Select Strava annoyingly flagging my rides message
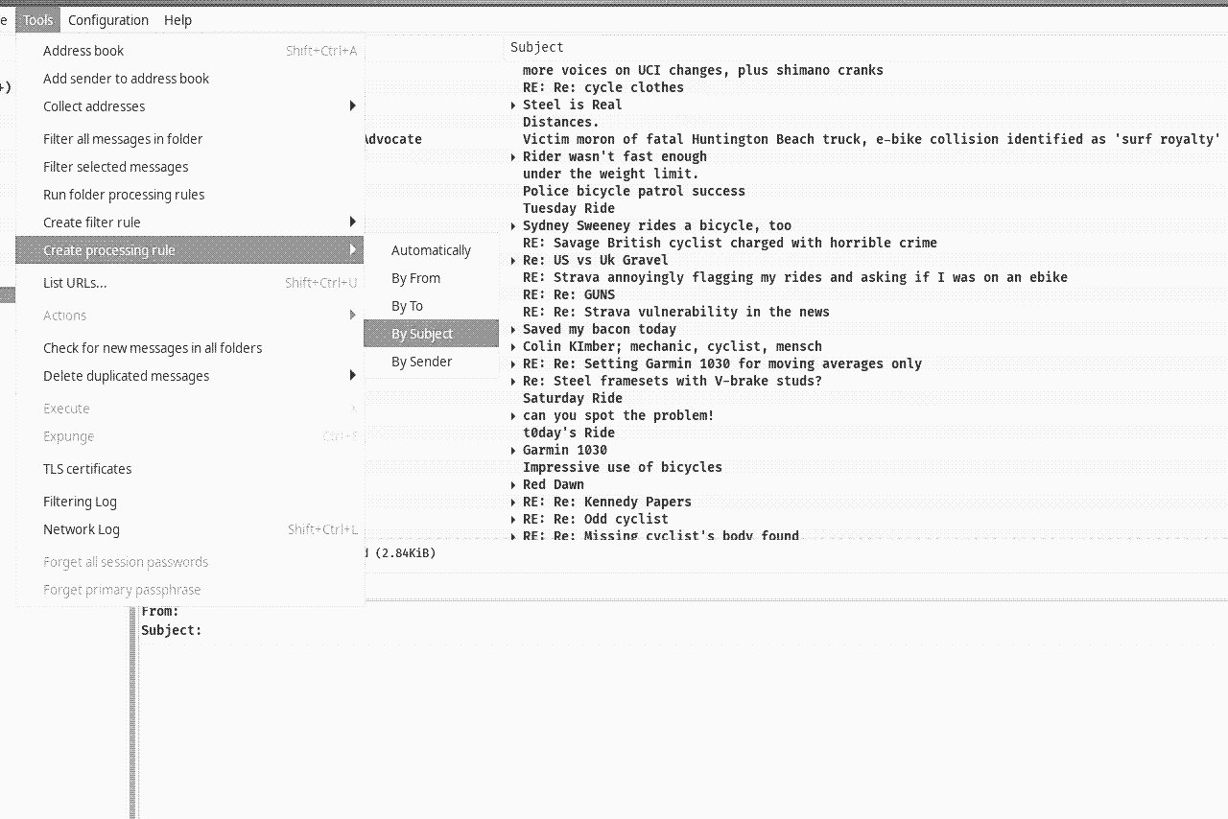 795,277
